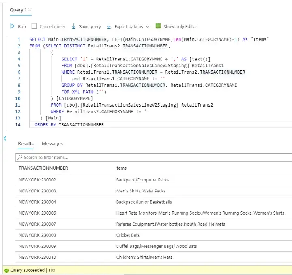Select the iCricket Bats cell
The image size is (292, 275).
pos(127,235)
